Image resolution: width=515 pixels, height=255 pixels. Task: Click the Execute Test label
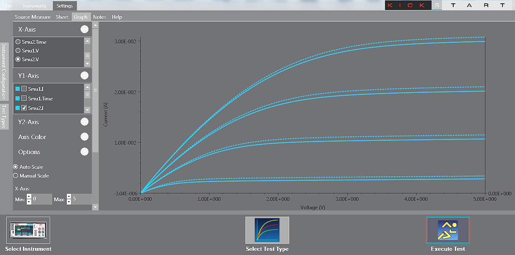[448, 249]
